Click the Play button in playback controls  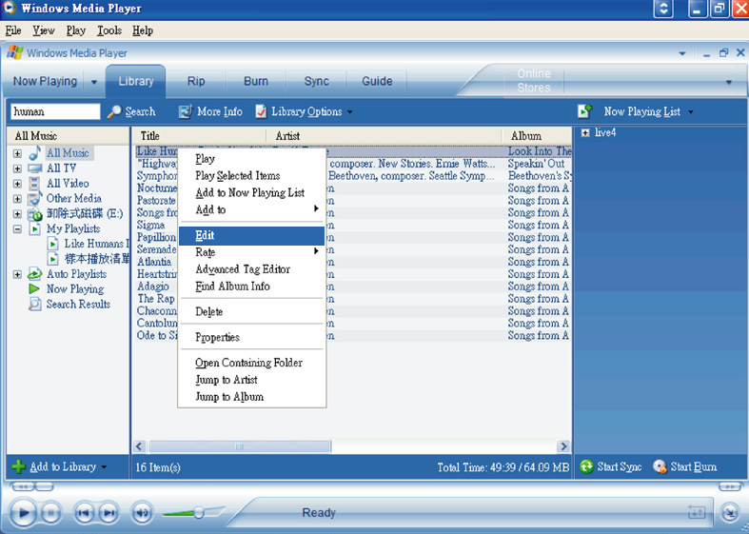click(23, 513)
